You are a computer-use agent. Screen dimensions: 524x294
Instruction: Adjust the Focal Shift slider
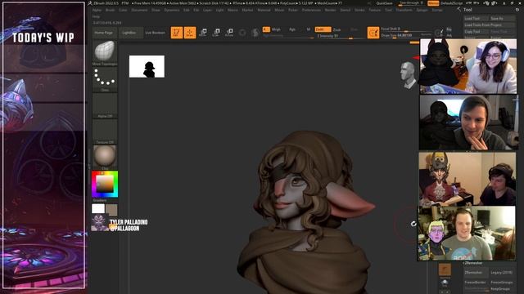coord(406,29)
